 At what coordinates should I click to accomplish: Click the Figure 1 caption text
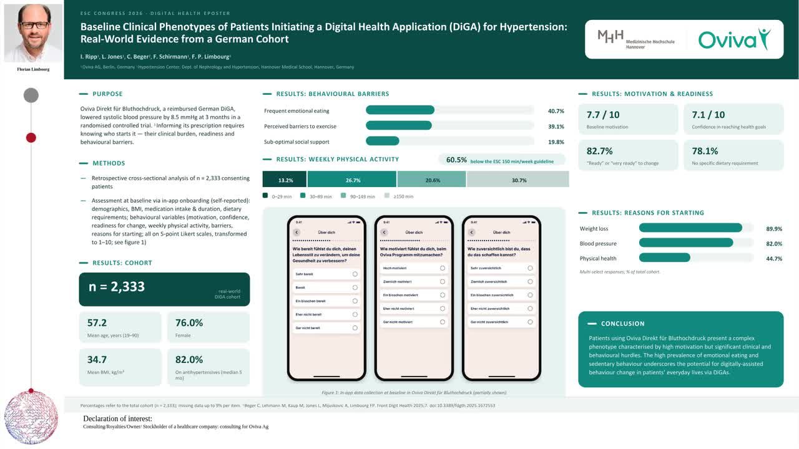tap(414, 392)
